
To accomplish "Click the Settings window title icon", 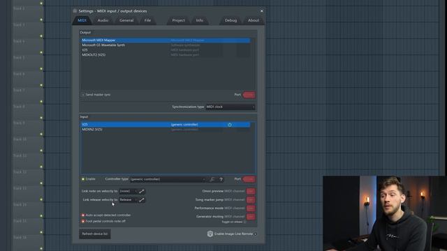I will [x=75, y=11].
